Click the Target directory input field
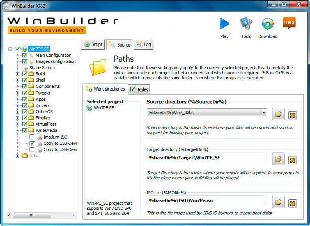 coord(207,158)
